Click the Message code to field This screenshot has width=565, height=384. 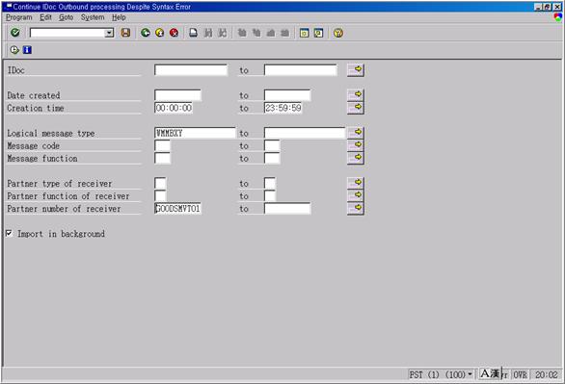pyautogui.click(x=272, y=145)
